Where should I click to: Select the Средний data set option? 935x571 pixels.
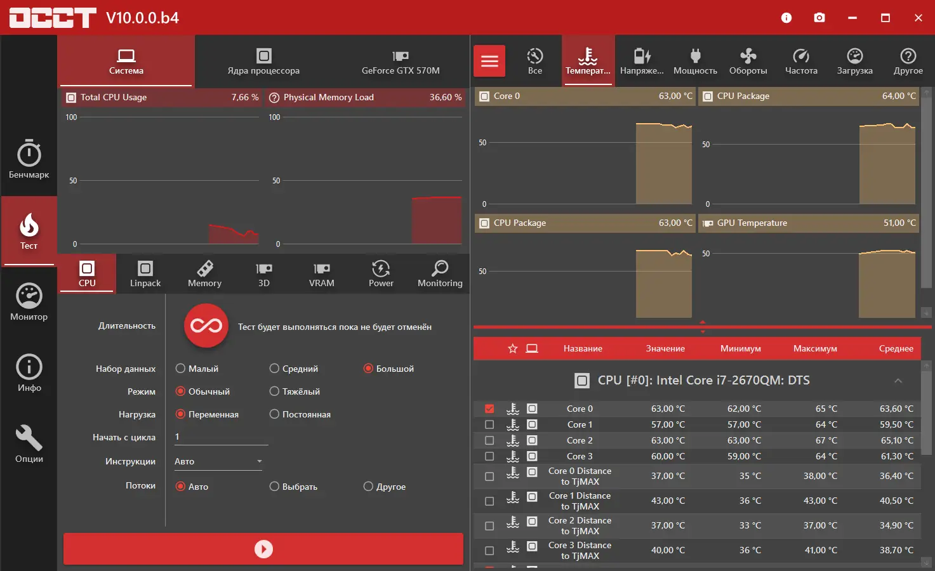(x=294, y=369)
